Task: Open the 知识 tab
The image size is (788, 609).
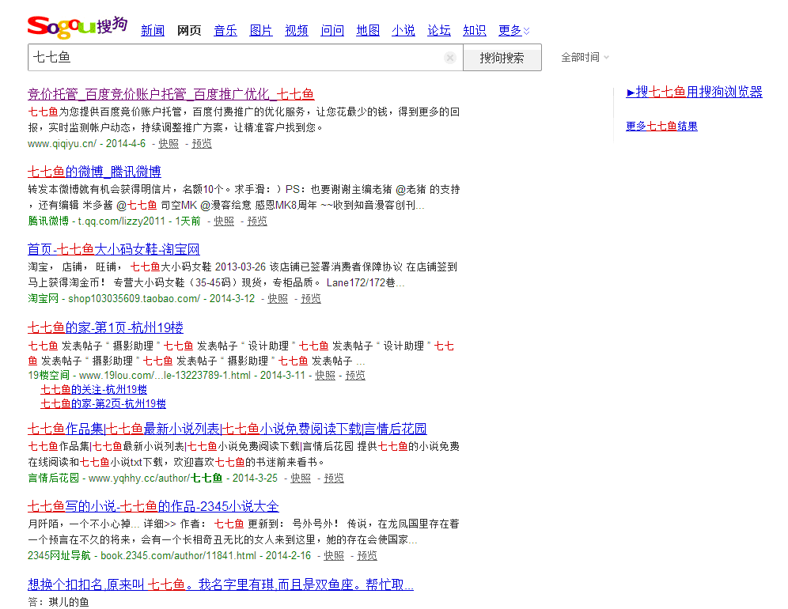Action: click(475, 31)
